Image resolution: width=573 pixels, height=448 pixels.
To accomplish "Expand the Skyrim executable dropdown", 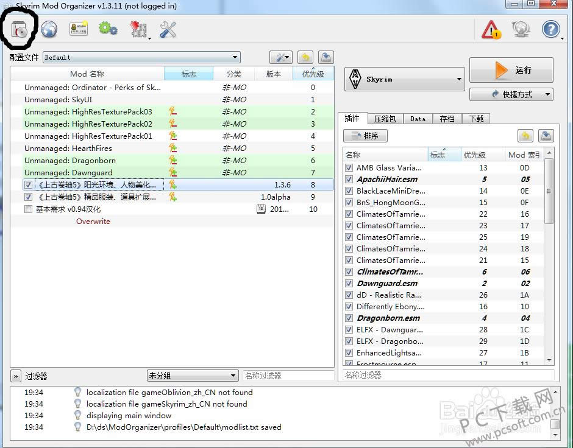I will 405,79.
